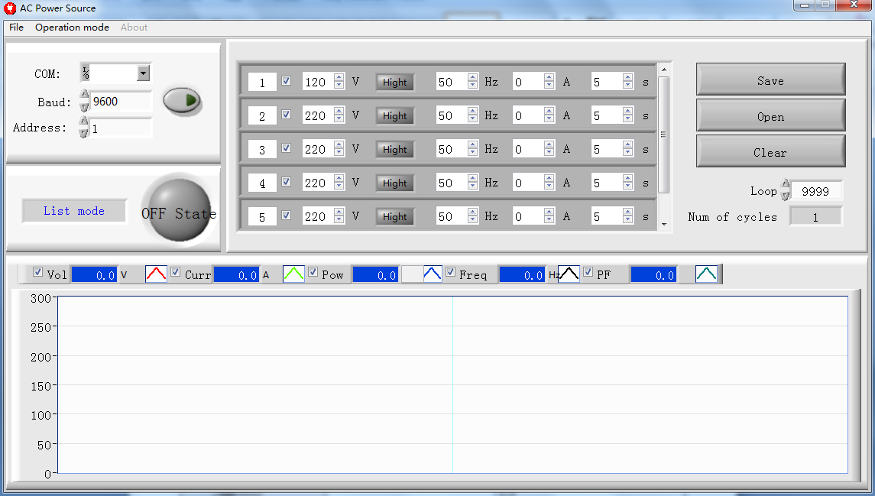Open the COM port dropdown
The width and height of the screenshot is (875, 496).
pos(143,73)
